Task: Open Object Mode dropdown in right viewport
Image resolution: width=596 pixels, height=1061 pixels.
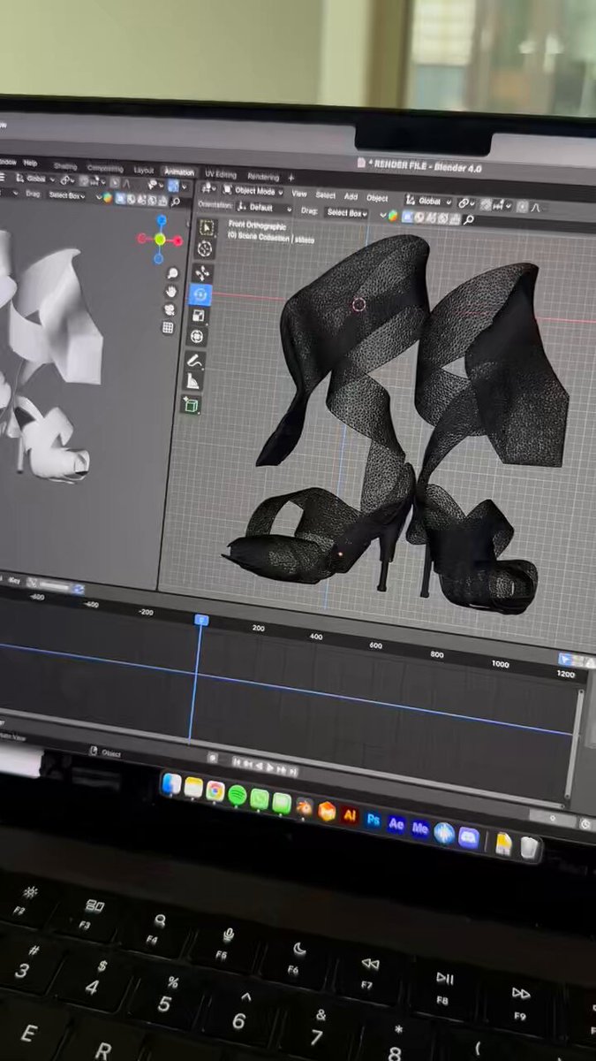Action: 253,191
